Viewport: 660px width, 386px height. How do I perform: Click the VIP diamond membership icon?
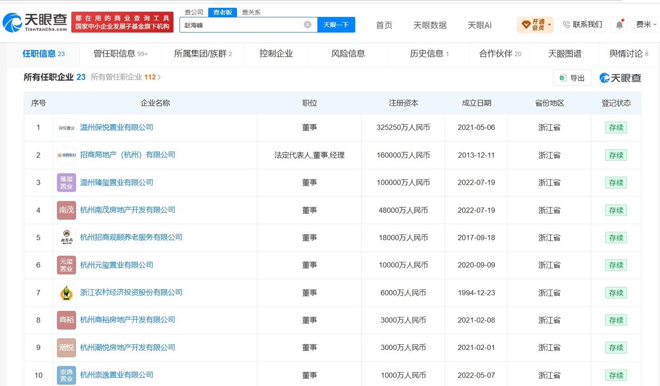526,24
